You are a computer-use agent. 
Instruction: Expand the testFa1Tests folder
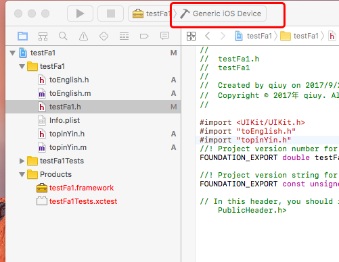[x=22, y=161]
